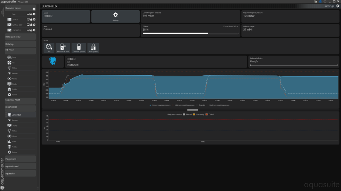Click the Concerning orange legend swatch
This screenshot has height=191, width=341.
194,114
